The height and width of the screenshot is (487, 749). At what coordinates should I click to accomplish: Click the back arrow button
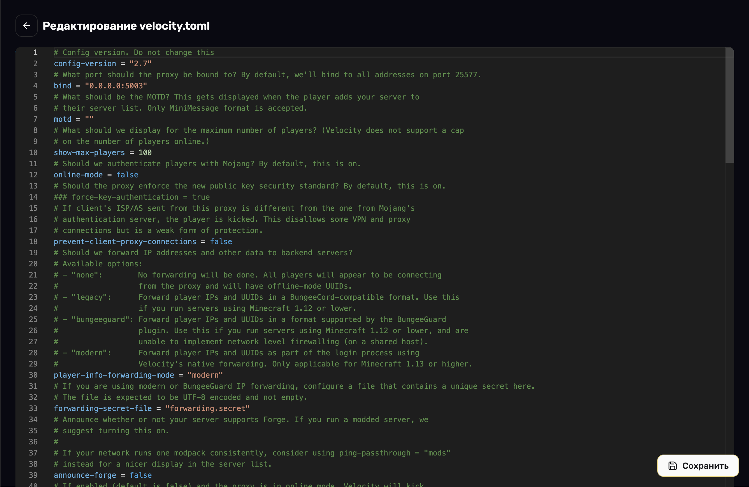click(27, 26)
